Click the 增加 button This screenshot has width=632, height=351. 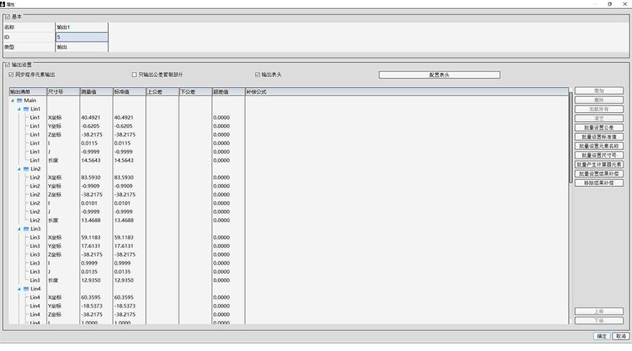pos(599,91)
